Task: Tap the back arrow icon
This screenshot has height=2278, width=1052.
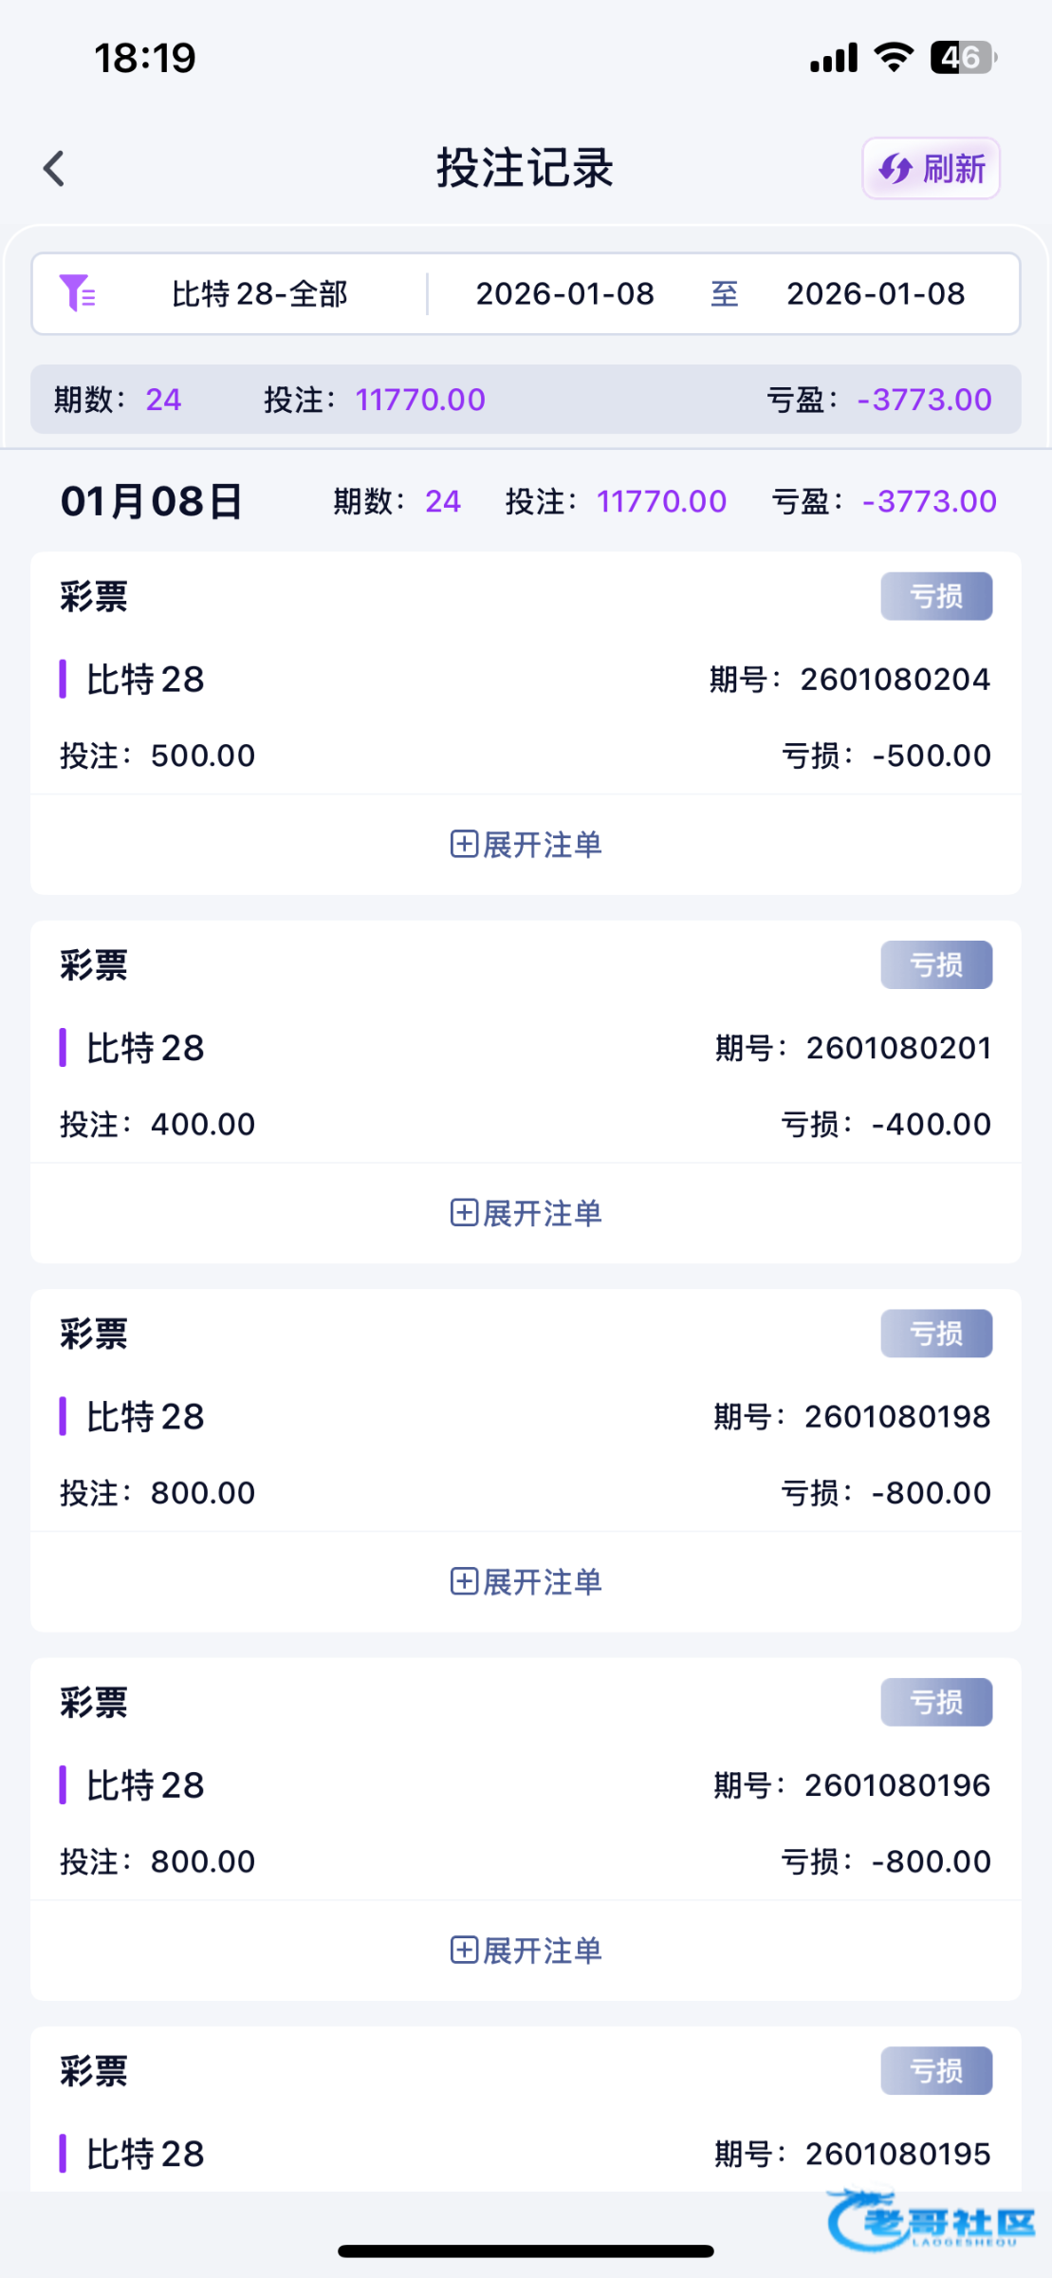Action: [x=54, y=169]
